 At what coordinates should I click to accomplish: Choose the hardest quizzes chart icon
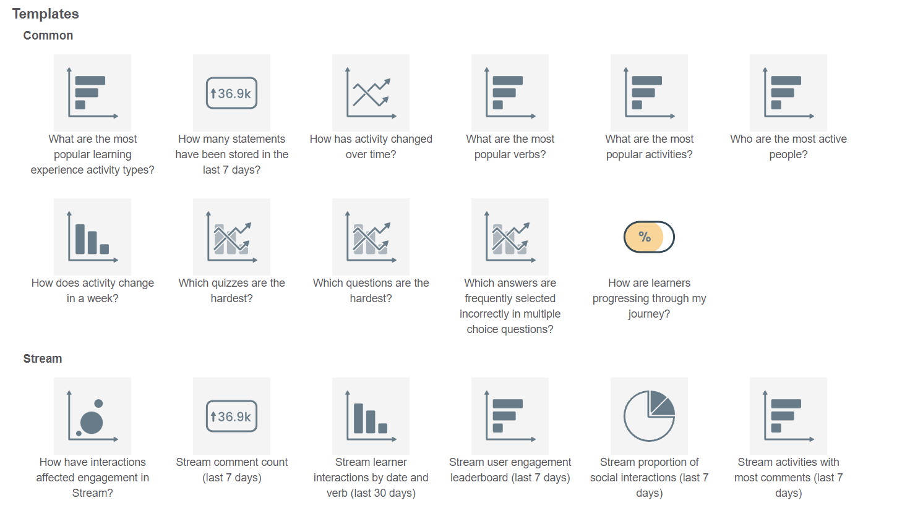(231, 237)
